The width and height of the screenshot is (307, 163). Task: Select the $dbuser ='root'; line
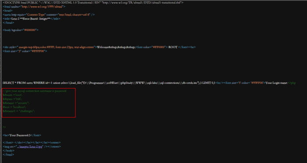(x=13, y=95)
